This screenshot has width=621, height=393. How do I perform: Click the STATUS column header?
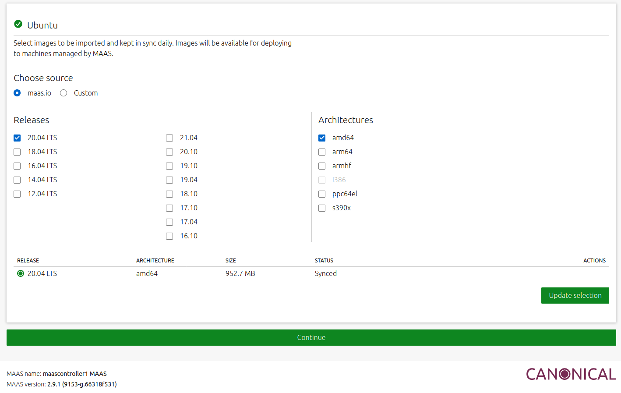tap(324, 260)
